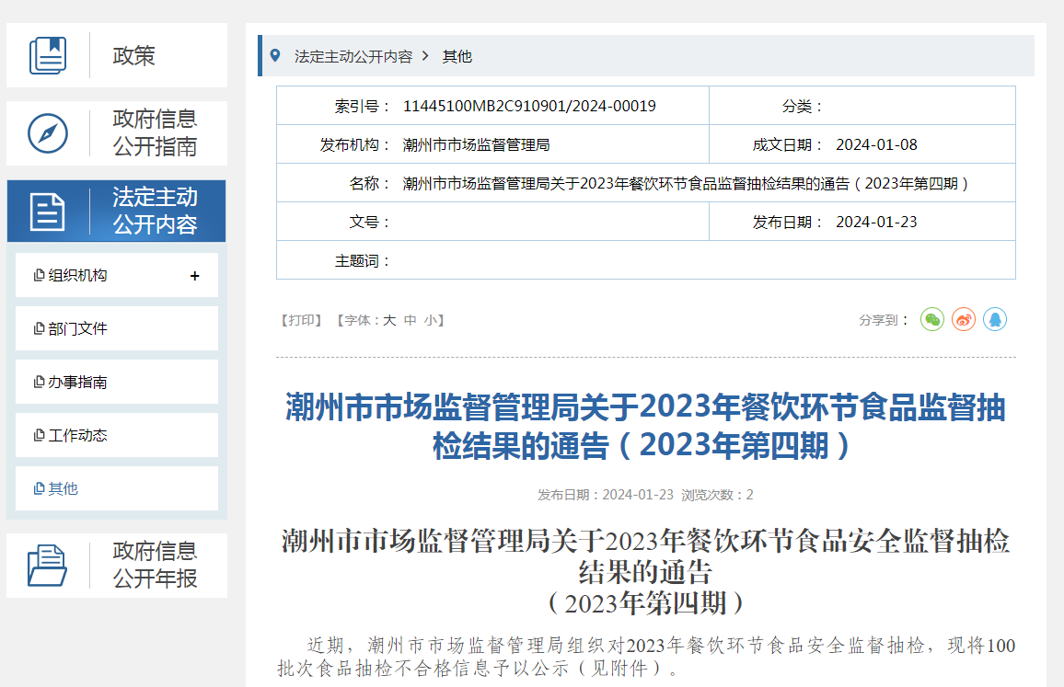Set font size to small (小)
This screenshot has width=1064, height=687.
[x=431, y=320]
